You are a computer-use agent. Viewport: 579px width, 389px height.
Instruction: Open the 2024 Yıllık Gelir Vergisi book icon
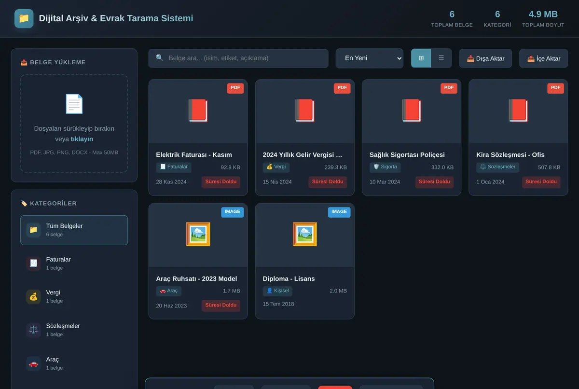coord(304,111)
